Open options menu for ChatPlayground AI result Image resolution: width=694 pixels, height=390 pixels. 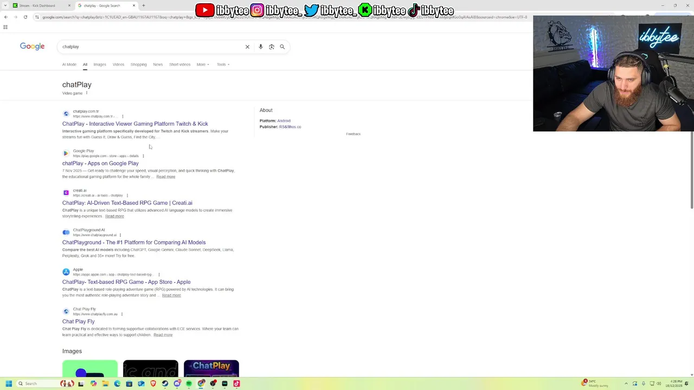pyautogui.click(x=120, y=235)
